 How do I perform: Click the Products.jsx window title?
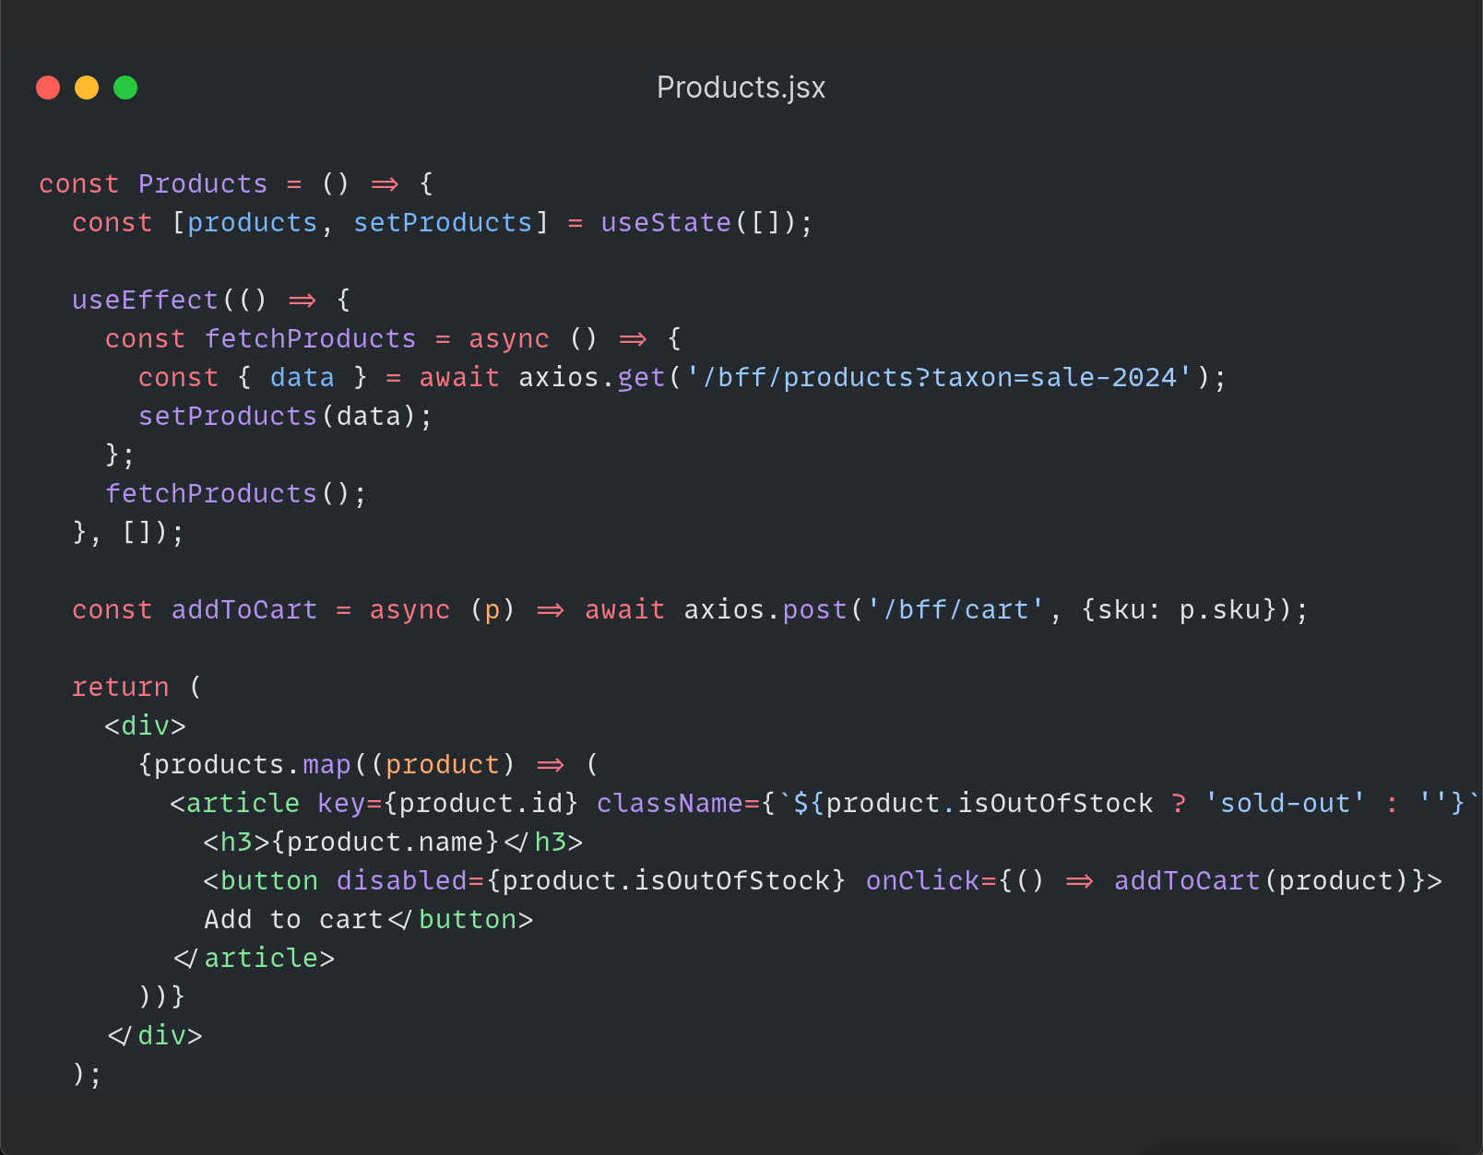(x=741, y=88)
